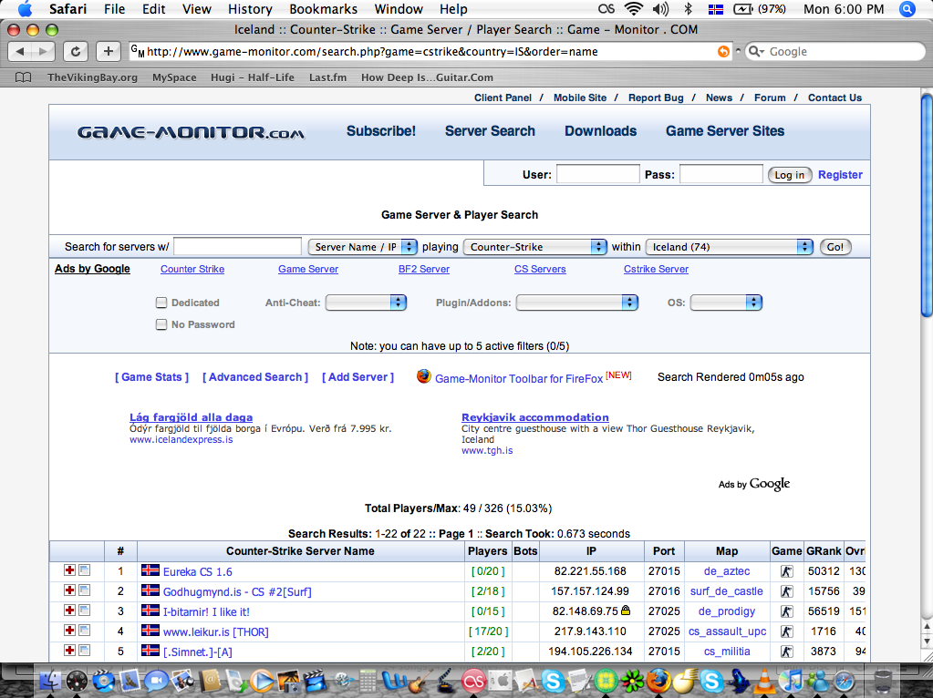933x698 pixels.
Task: Focus the Search for servers text field
Action: [237, 247]
